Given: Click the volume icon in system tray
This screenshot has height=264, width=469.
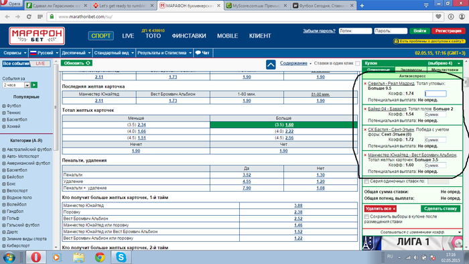Looking at the screenshot, I should 416,257.
